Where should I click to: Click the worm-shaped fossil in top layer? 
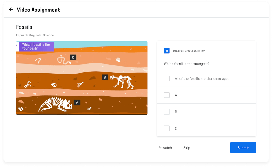point(62,60)
